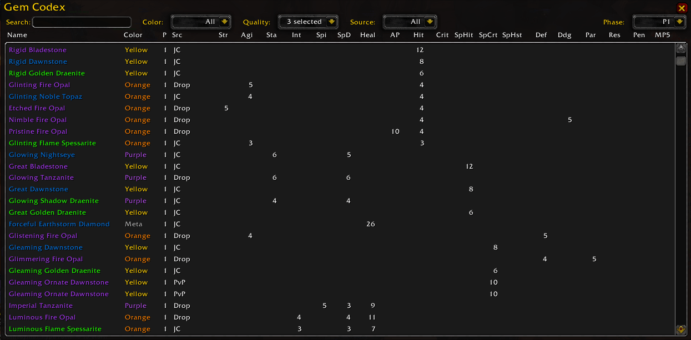Sort by the SpD column header

click(x=344, y=35)
